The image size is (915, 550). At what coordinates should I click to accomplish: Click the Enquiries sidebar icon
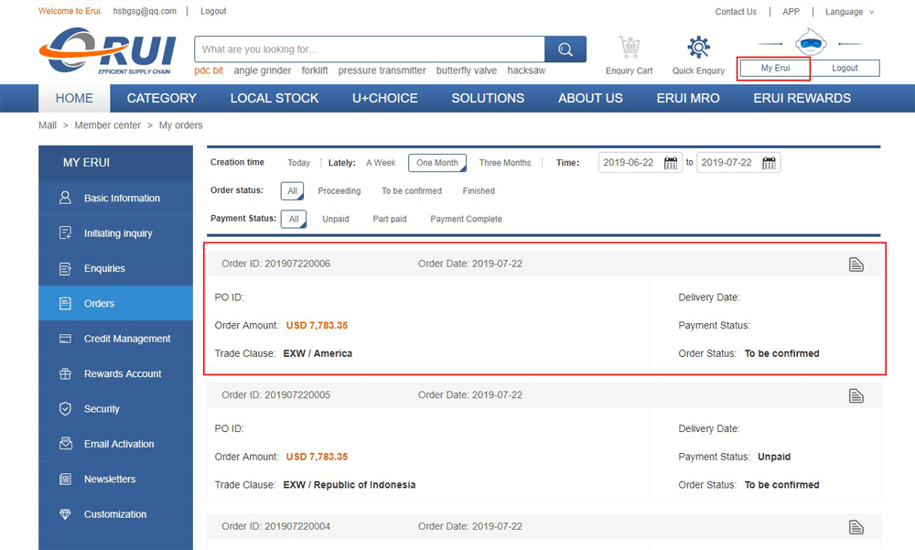tap(65, 268)
